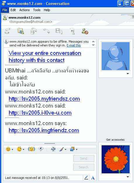The height and width of the screenshot is (183, 134).
Task: Block this contact icon
Action: 85,31
